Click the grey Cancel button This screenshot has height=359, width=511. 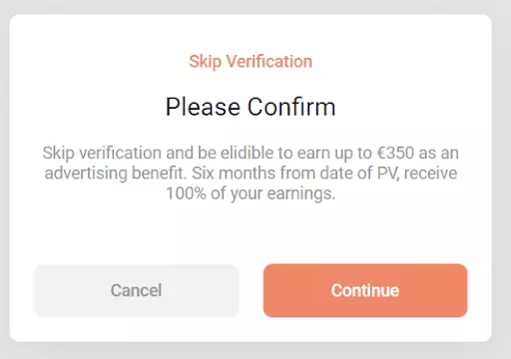point(137,290)
